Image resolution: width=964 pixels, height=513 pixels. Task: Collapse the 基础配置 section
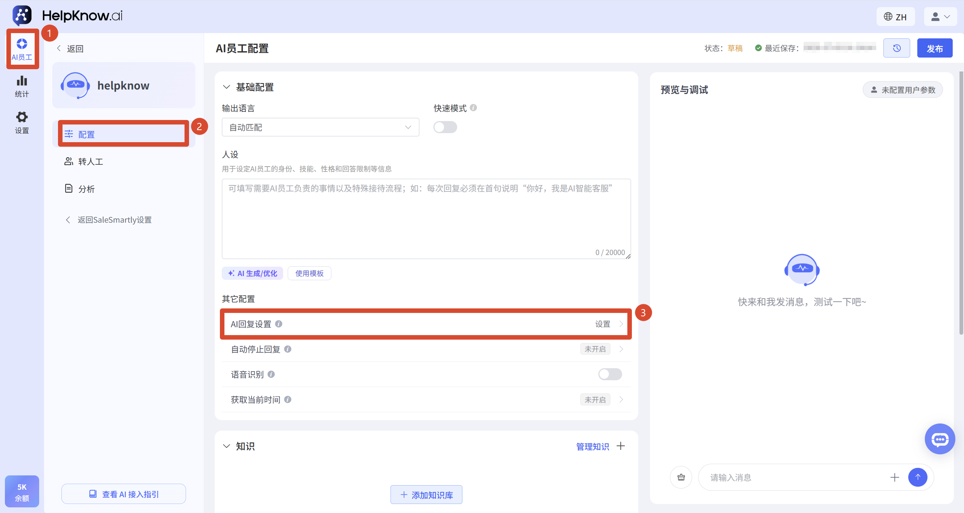click(226, 87)
